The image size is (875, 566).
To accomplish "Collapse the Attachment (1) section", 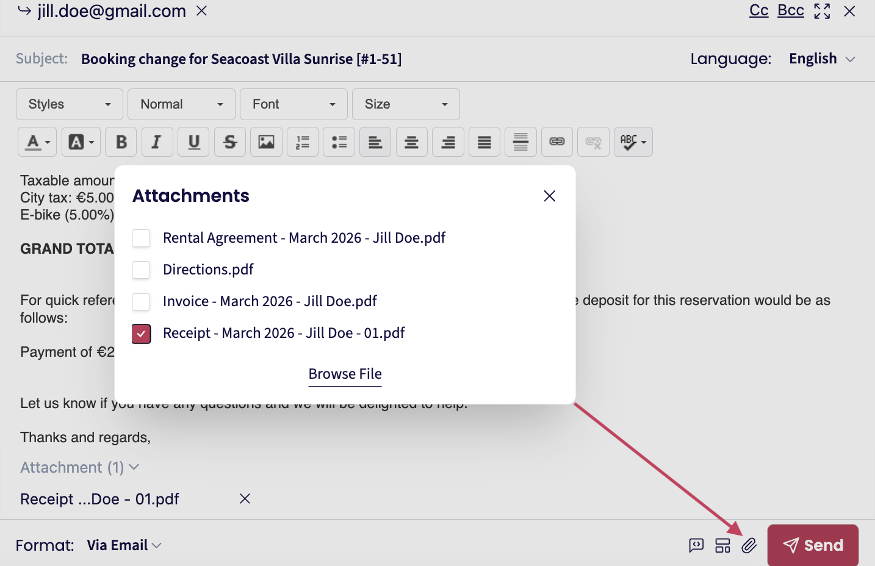I will point(80,467).
